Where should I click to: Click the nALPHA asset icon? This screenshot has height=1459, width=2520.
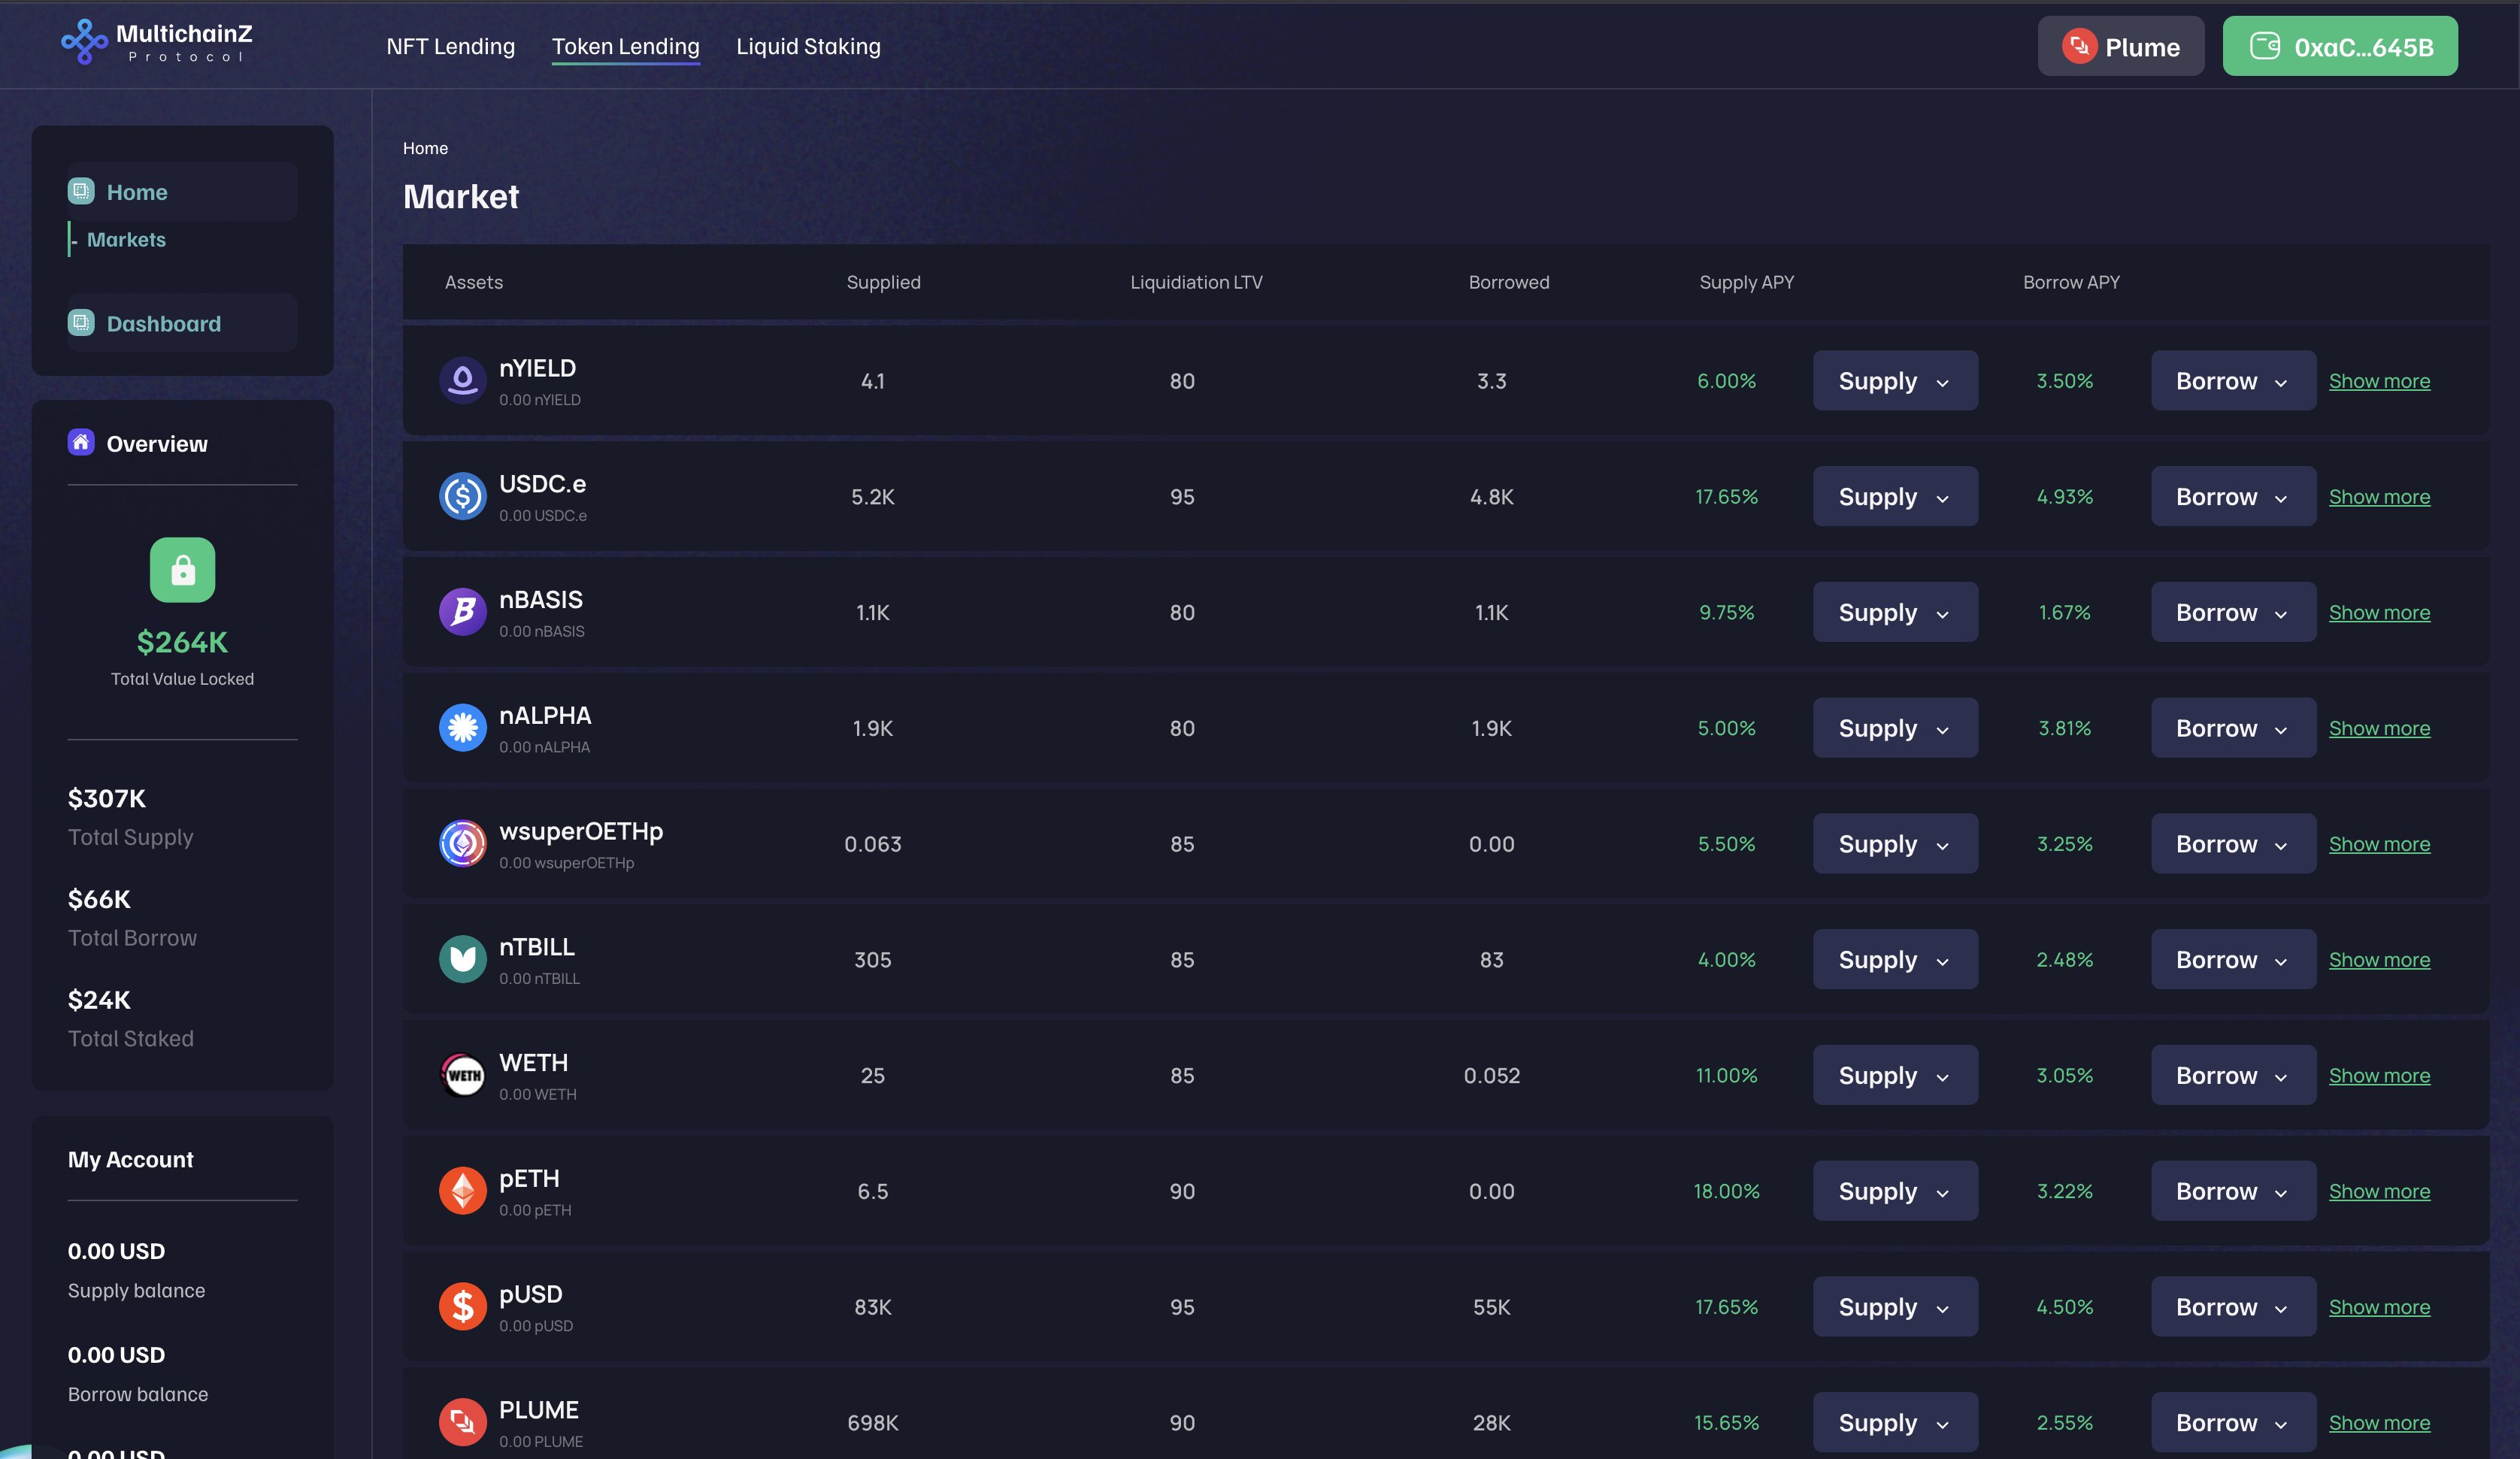(462, 727)
